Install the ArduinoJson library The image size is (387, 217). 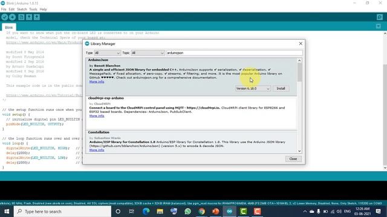pos(281,89)
